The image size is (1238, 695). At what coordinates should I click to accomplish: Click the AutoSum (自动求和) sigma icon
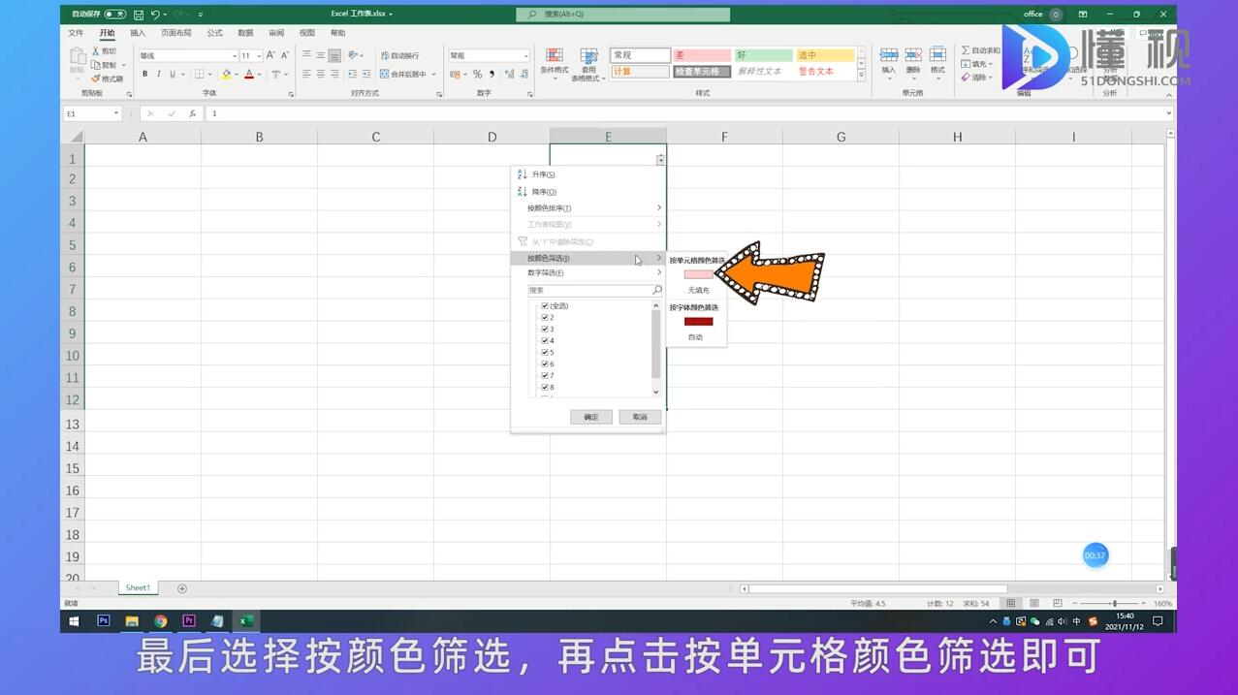(966, 50)
